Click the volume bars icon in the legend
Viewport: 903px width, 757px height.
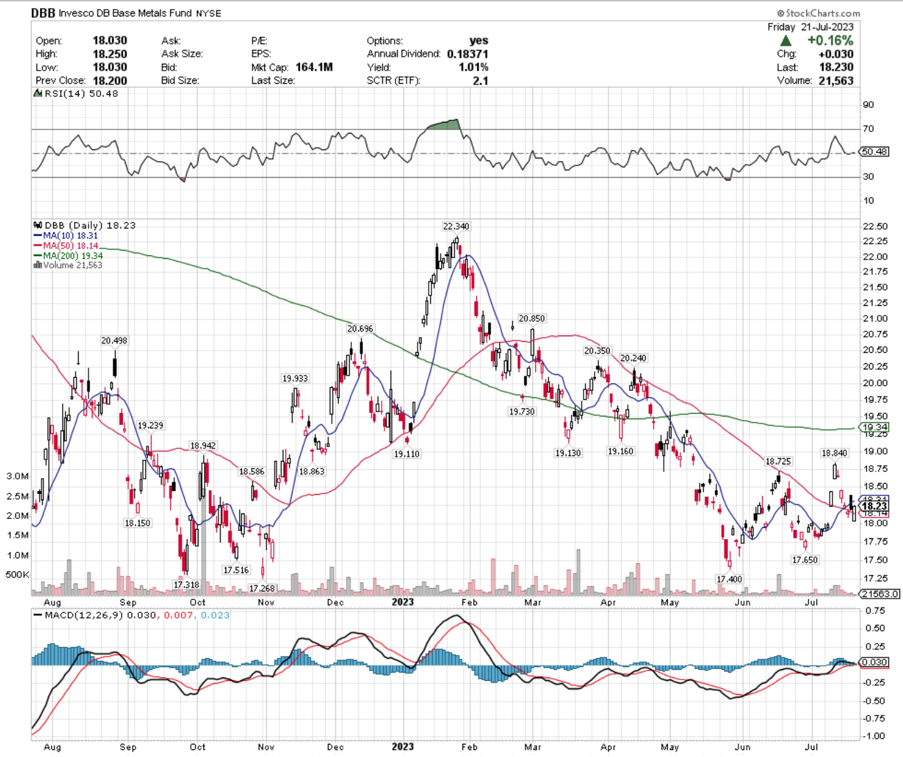pos(38,265)
